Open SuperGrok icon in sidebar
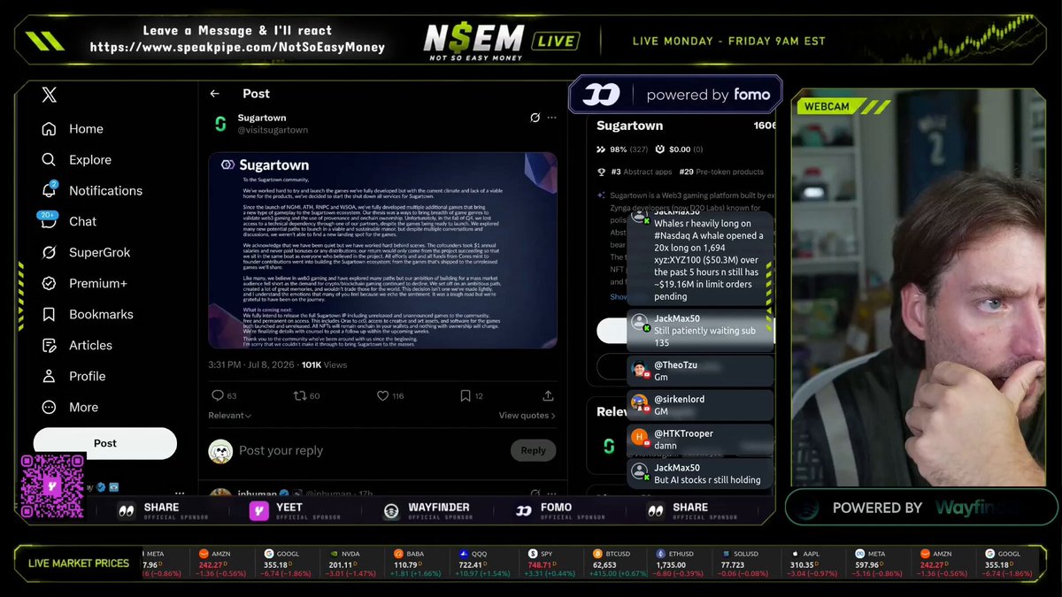The width and height of the screenshot is (1062, 597). (x=50, y=252)
